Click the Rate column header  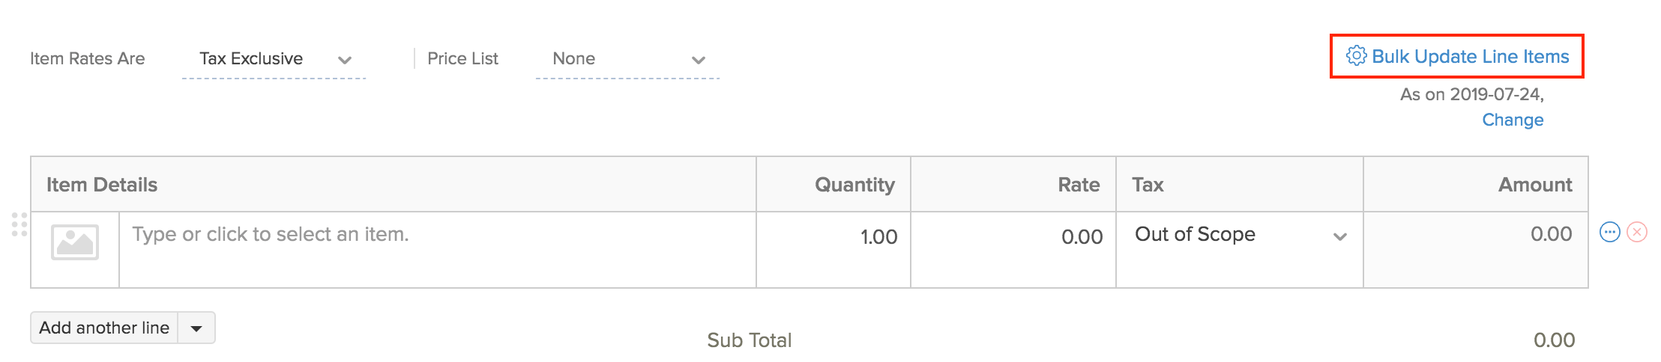(x=1079, y=185)
